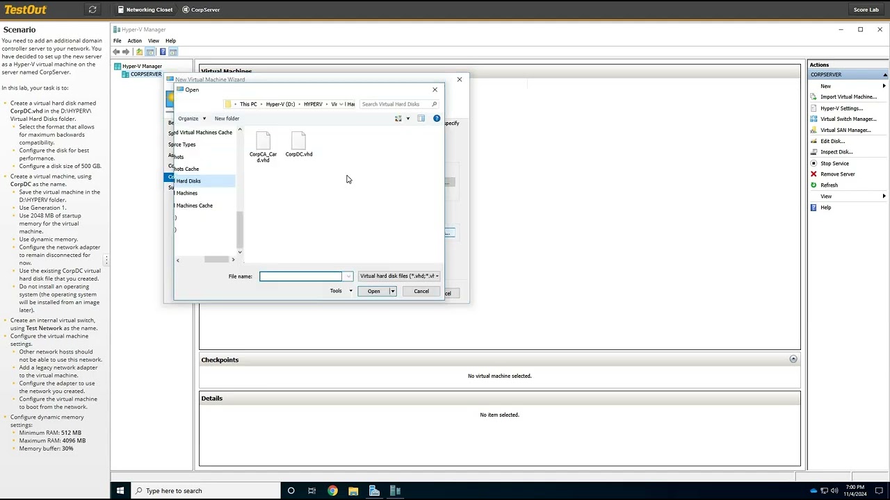Click the Stop Service icon
890x500 pixels.
(x=814, y=163)
